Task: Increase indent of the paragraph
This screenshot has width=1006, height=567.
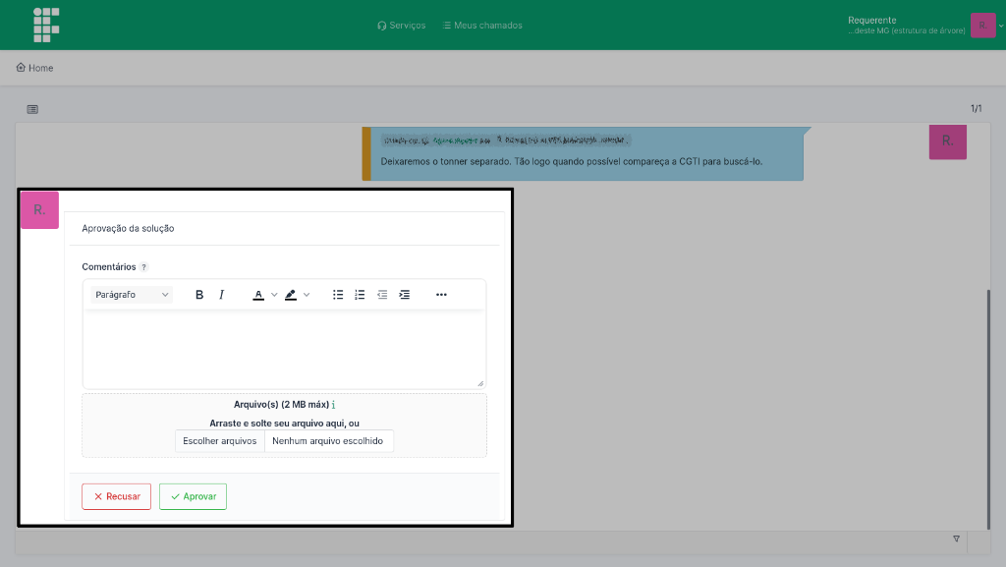Action: tap(404, 295)
